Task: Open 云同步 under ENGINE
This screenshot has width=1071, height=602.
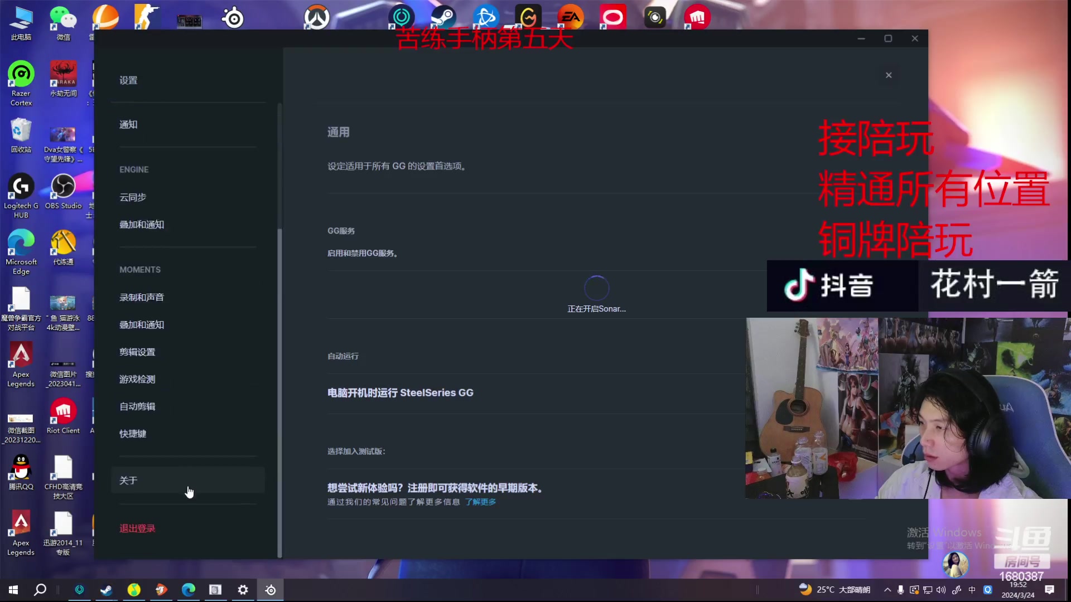Action: point(133,197)
